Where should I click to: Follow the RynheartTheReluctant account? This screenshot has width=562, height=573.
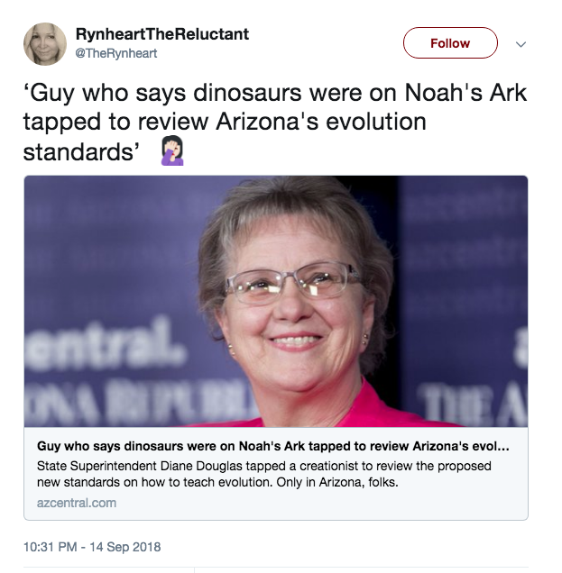click(x=450, y=43)
